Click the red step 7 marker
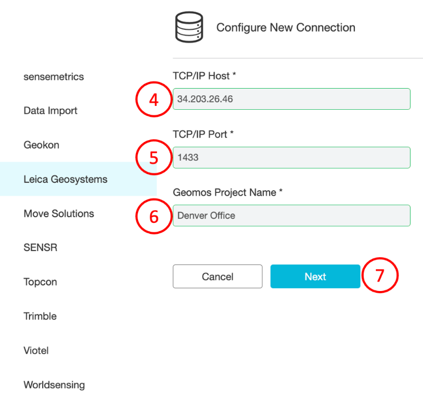The height and width of the screenshot is (408, 423). coord(380,276)
